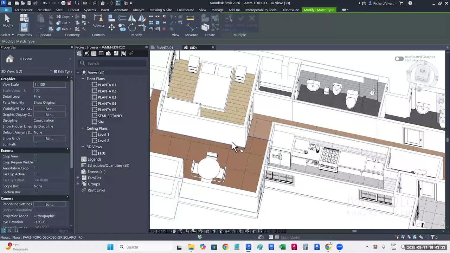Toggle the Crop Region Visible checkbox
450x253 pixels.
coord(36,162)
